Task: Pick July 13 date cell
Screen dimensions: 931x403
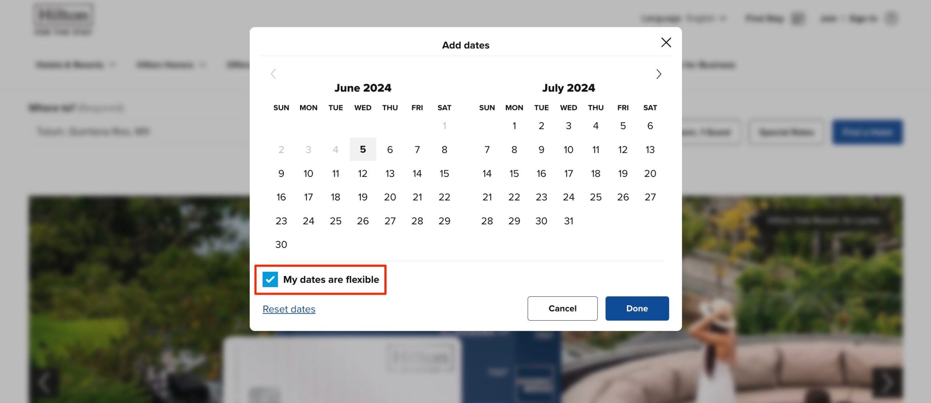Action: (x=650, y=149)
